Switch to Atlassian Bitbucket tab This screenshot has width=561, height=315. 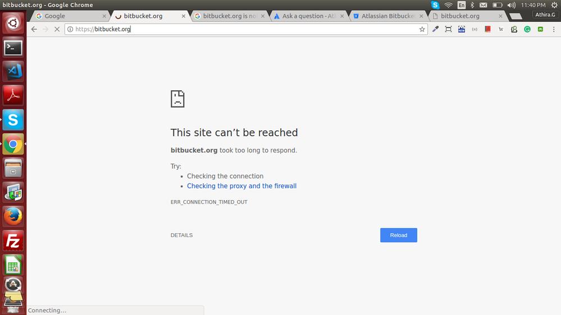388,16
